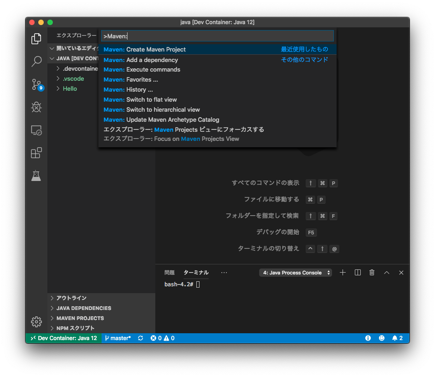The height and width of the screenshot is (377, 435).
Task: Click the command palette input field
Action: (x=218, y=36)
